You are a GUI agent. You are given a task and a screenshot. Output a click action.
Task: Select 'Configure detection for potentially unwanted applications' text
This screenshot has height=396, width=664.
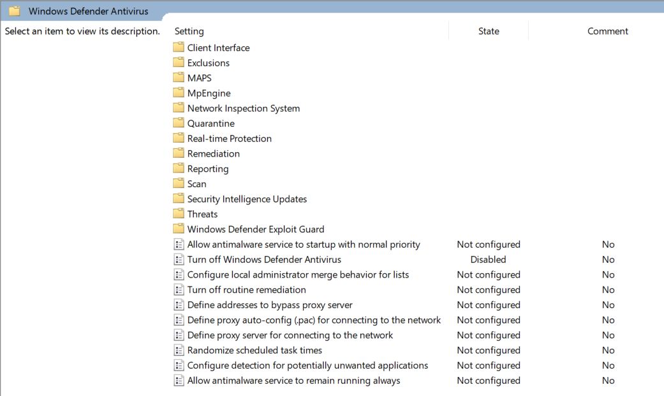tap(307, 365)
